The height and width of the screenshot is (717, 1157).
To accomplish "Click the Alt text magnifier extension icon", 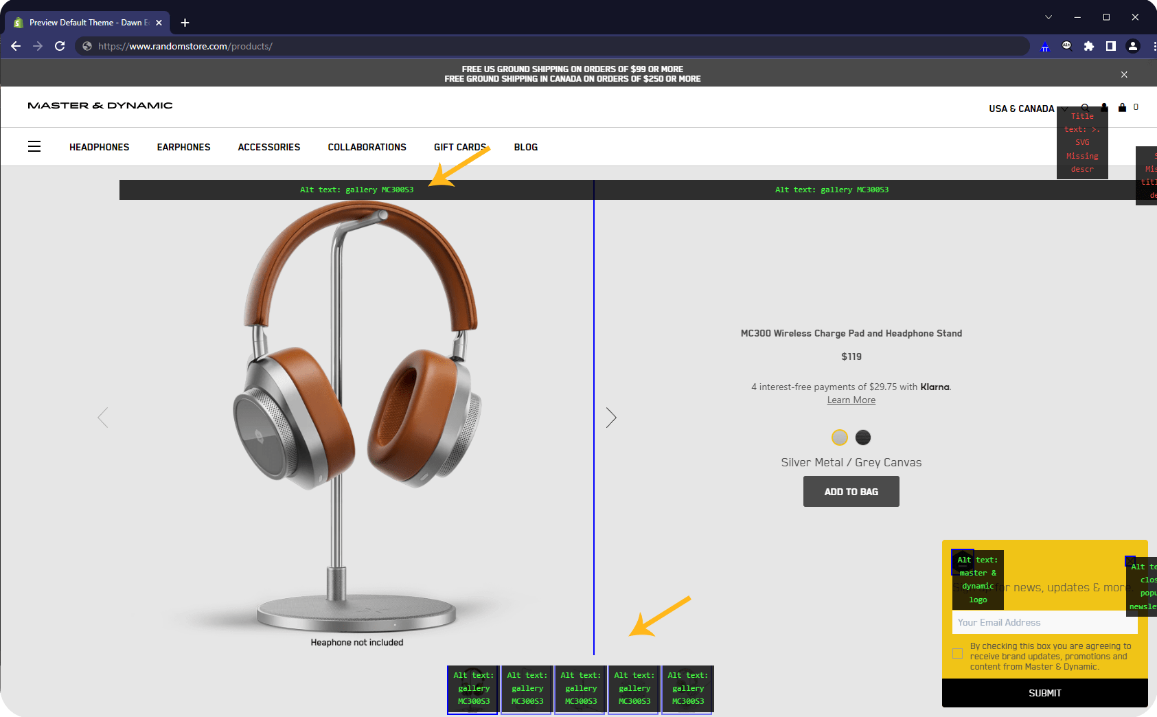I will (1067, 46).
